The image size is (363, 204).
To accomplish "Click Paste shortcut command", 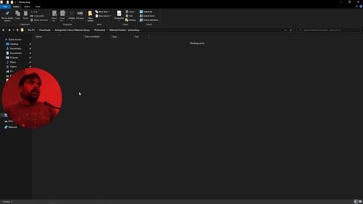I will pos(39,20).
